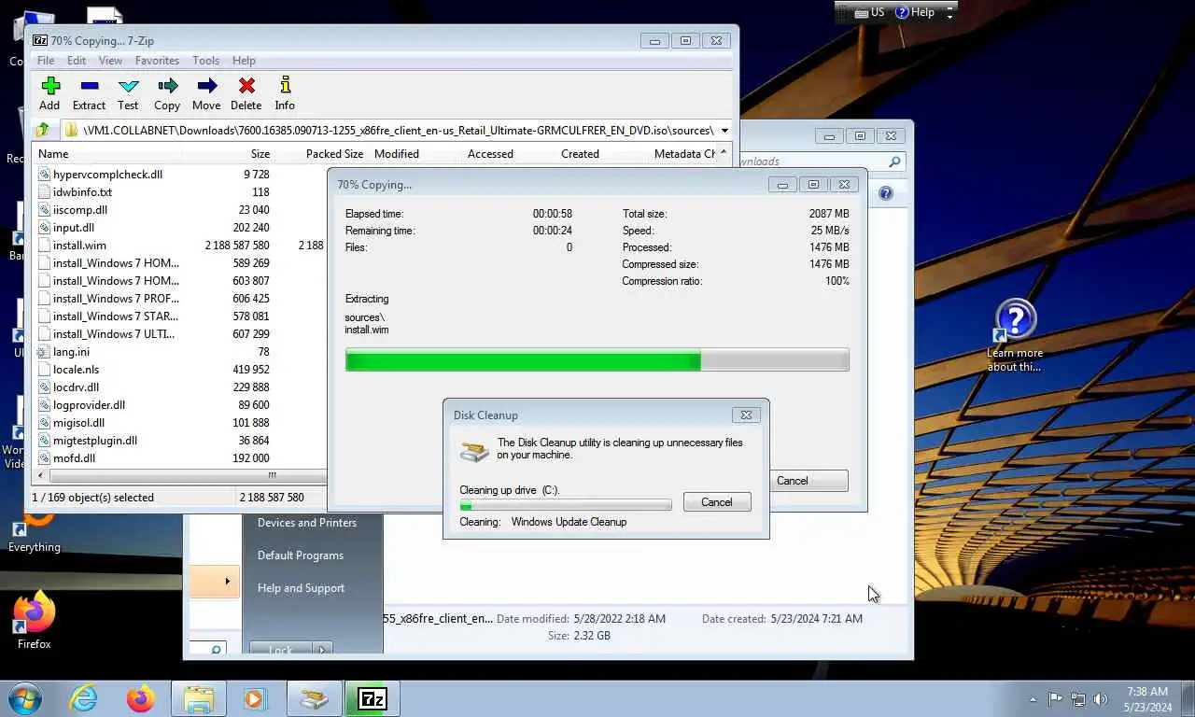Viewport: 1195px width, 717px height.
Task: Open Default Programs in Start menu
Action: [301, 555]
